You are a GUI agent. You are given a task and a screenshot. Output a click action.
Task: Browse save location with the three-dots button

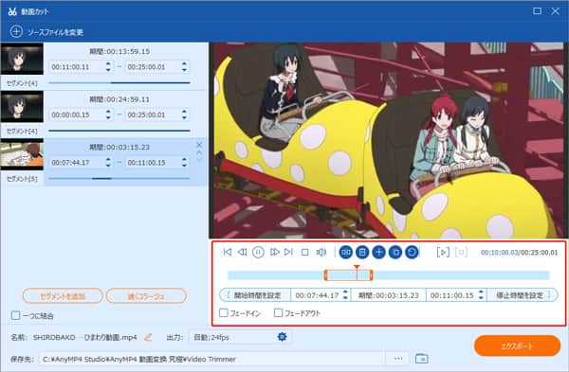(x=398, y=359)
